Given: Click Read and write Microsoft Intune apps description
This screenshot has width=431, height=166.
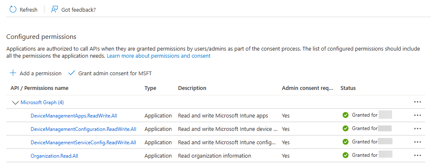Looking at the screenshot, I should tap(223, 115).
